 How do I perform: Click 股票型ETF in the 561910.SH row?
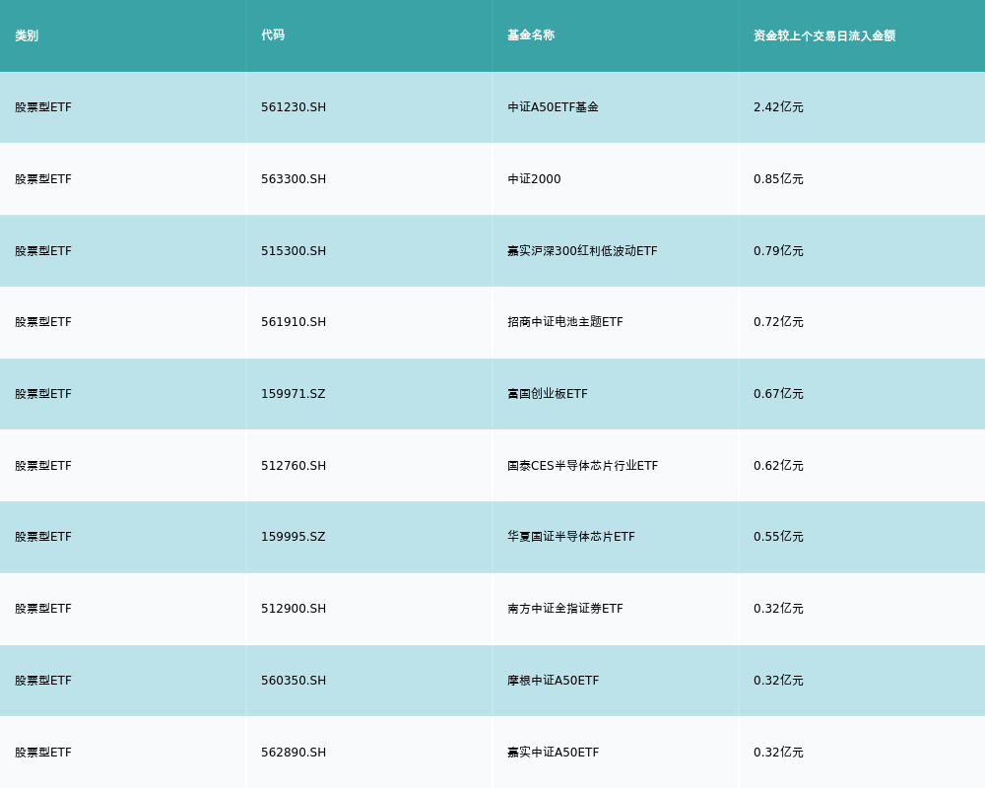click(43, 322)
